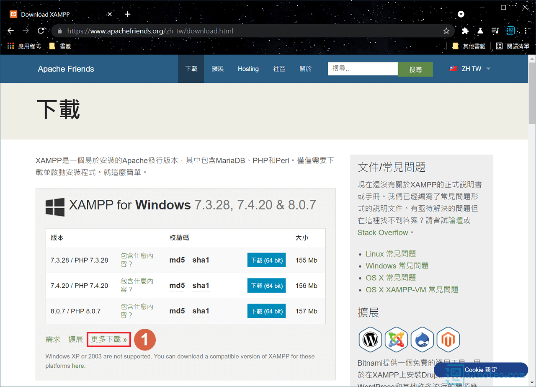Open OS X 常見問題 link
Viewport: 536px width, 387px height.
(x=391, y=278)
